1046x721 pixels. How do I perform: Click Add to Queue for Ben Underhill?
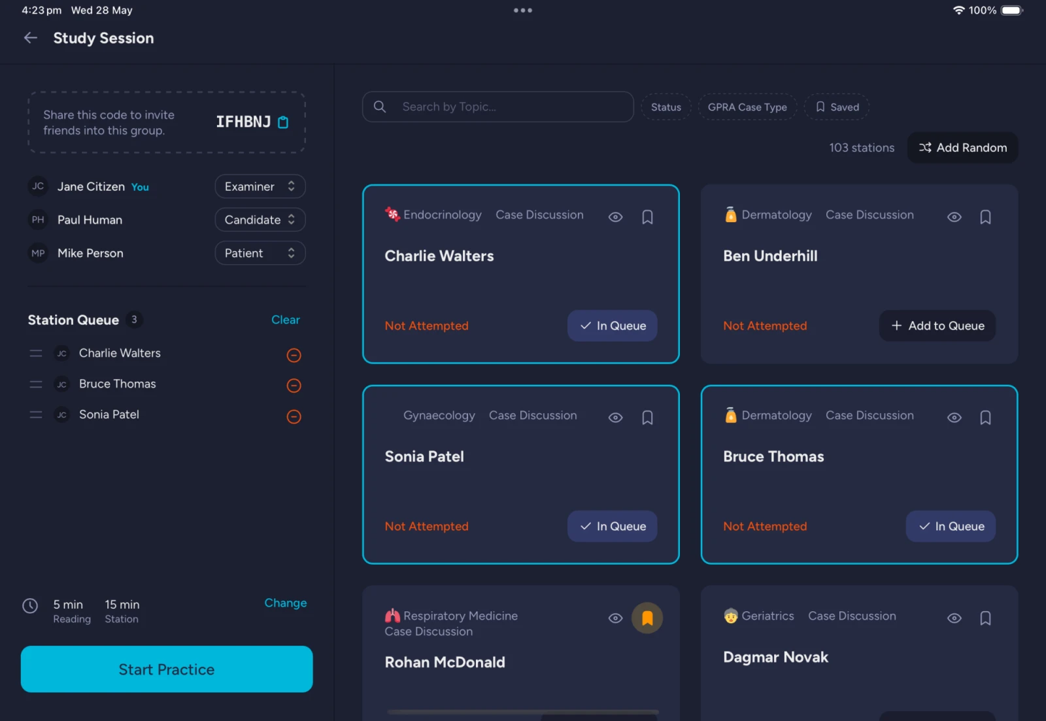tap(937, 326)
